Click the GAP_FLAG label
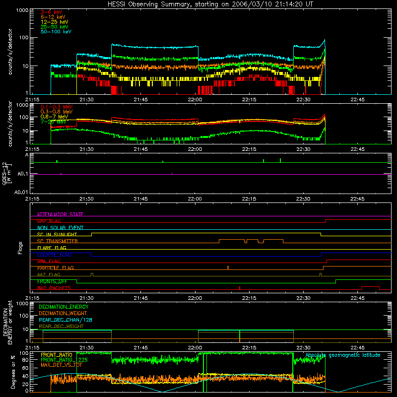 click(x=49, y=221)
